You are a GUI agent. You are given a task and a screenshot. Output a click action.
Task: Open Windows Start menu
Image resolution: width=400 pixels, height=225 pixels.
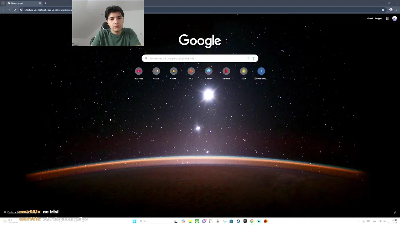[134, 221]
